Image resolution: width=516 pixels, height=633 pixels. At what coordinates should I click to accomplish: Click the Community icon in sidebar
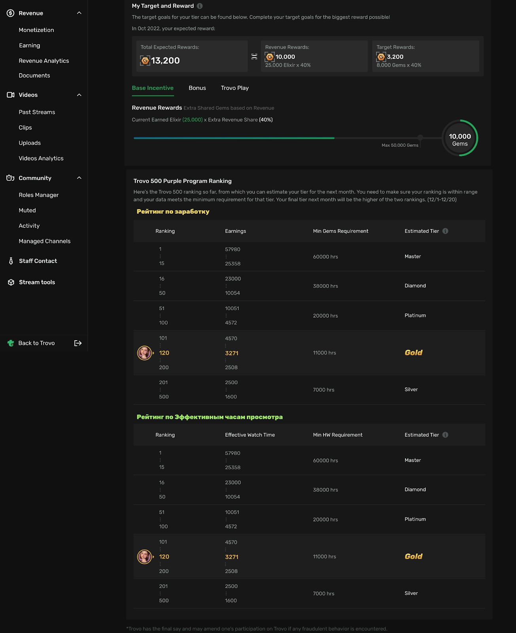coord(11,178)
